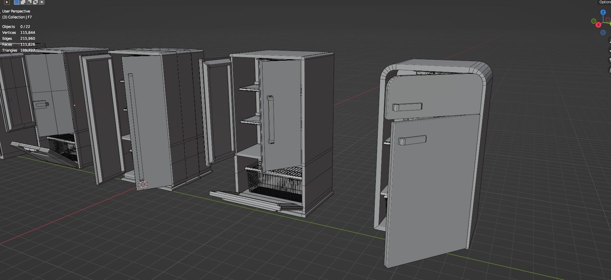The width and height of the screenshot is (611, 280).
Task: Click the 'User Perspective' viewport label
Action: coord(16,11)
